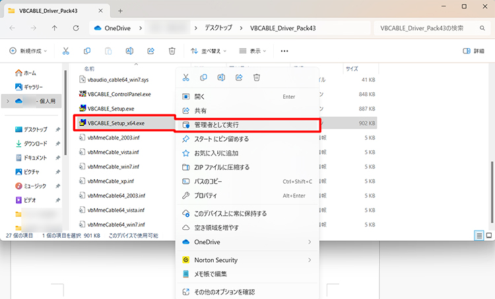Switch to large thumbnails view icon in status bar
The width and height of the screenshot is (495, 299).
click(489, 236)
